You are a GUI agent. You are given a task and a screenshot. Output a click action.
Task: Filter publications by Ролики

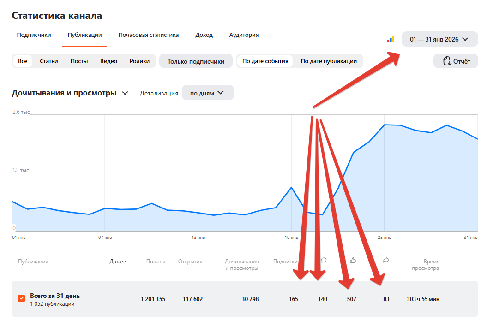[139, 61]
